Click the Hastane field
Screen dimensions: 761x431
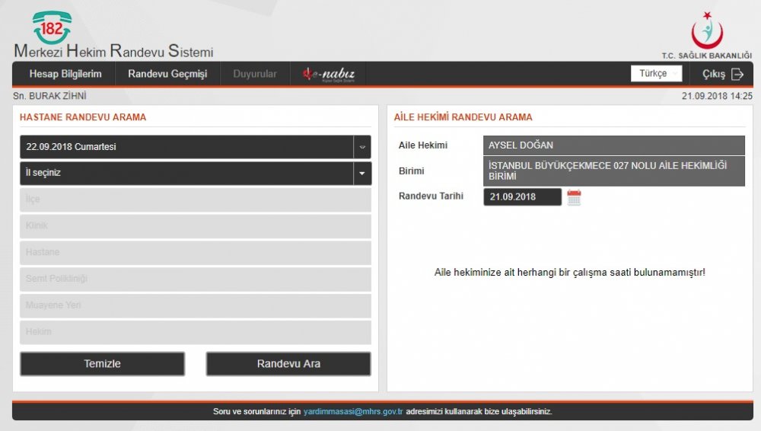point(195,252)
